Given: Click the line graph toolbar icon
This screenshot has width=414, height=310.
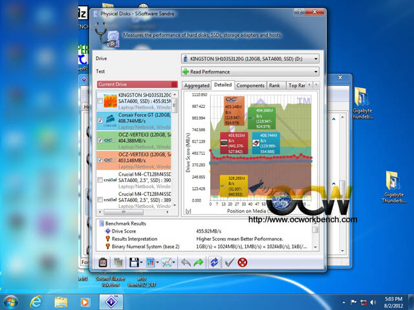Looking at the screenshot, I should click(x=166, y=262).
